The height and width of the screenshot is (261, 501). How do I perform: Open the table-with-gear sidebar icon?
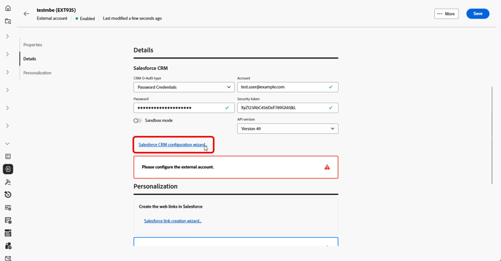point(8,208)
